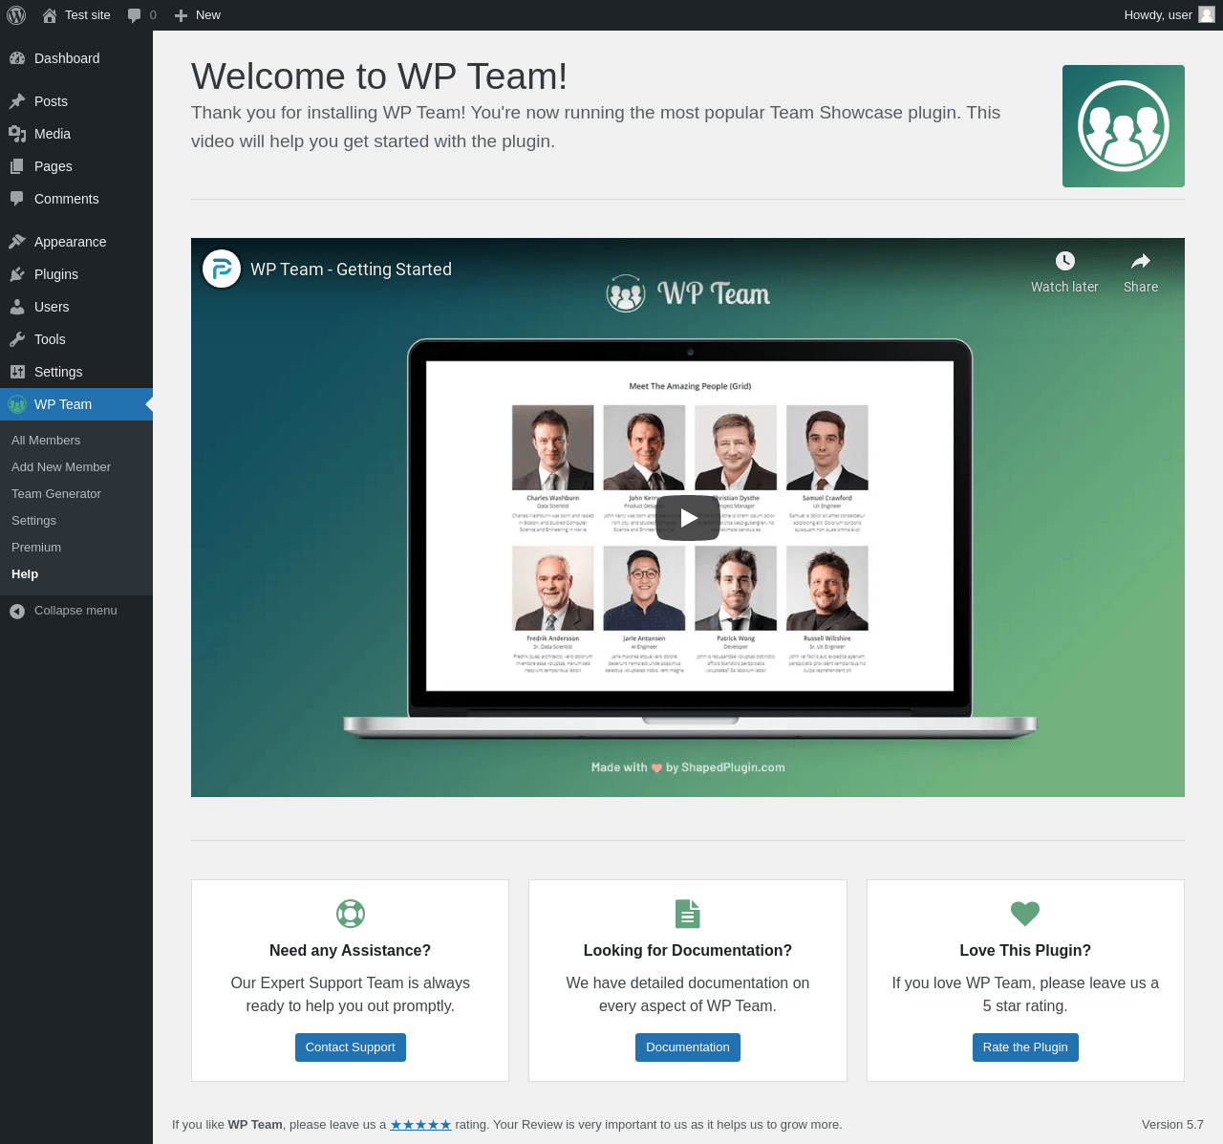Select Add New Member submenu
Viewport: 1223px width, 1144px height.
76,467
